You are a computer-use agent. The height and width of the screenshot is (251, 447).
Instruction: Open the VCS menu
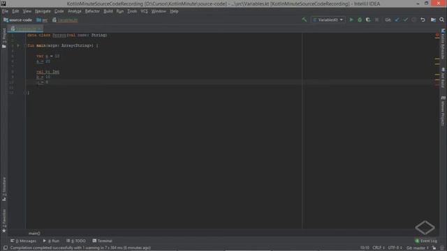(x=145, y=11)
